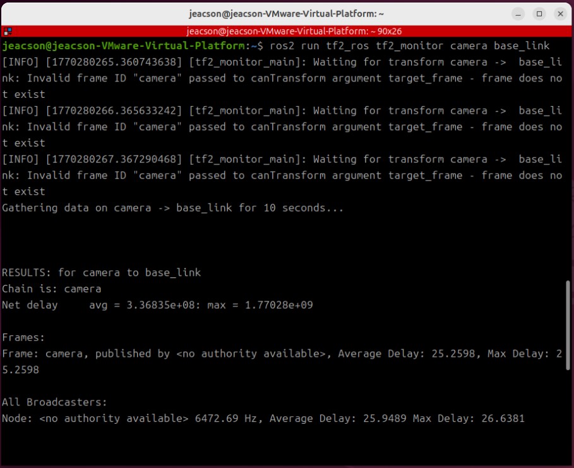574x468 pixels.
Task: Click the 'Frames:' heading line
Action: (x=23, y=338)
